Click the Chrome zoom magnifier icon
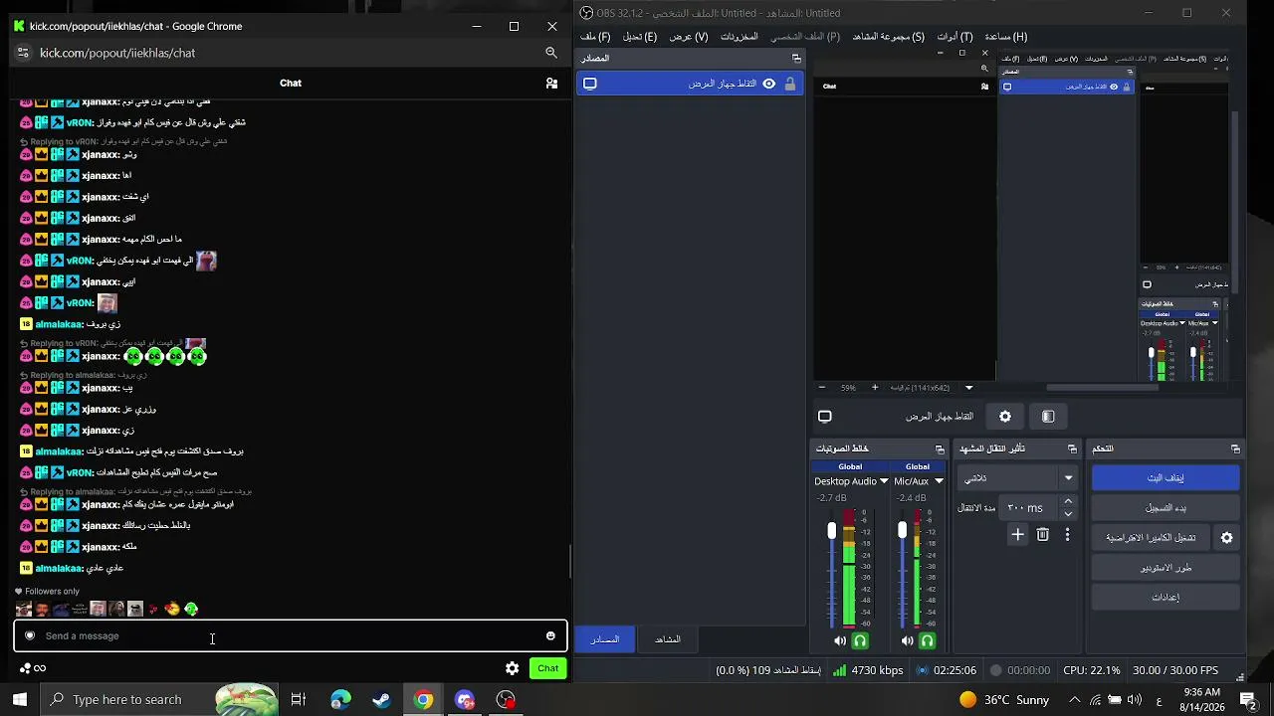Image resolution: width=1274 pixels, height=716 pixels. [x=551, y=53]
